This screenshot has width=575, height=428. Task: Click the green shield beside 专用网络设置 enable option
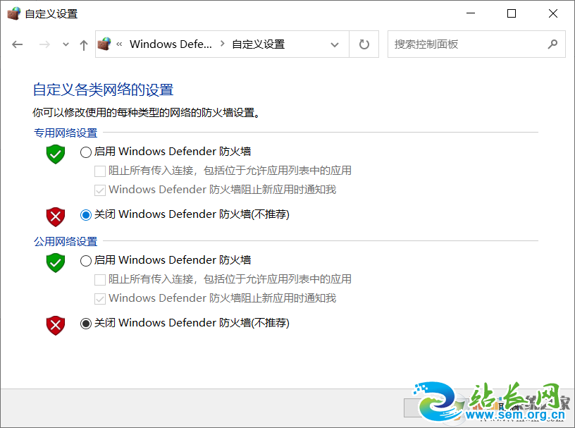pyautogui.click(x=55, y=154)
